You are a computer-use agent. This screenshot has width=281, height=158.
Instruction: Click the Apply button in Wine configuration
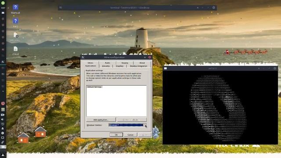[144, 135]
